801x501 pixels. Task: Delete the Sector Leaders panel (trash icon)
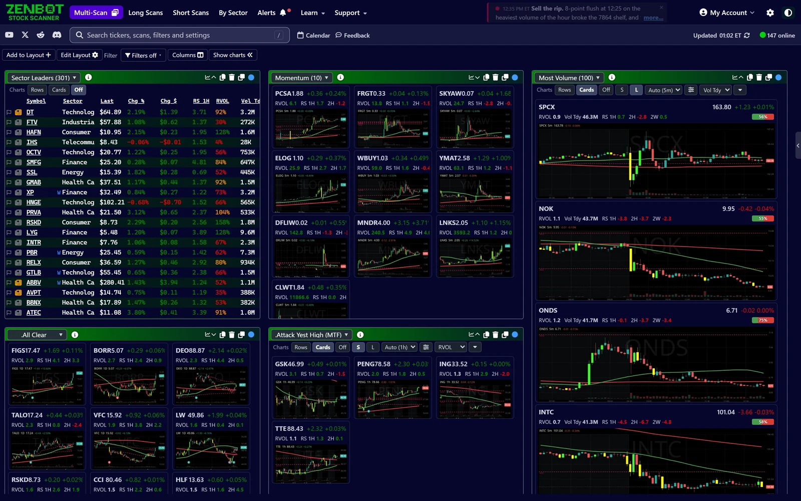[232, 77]
